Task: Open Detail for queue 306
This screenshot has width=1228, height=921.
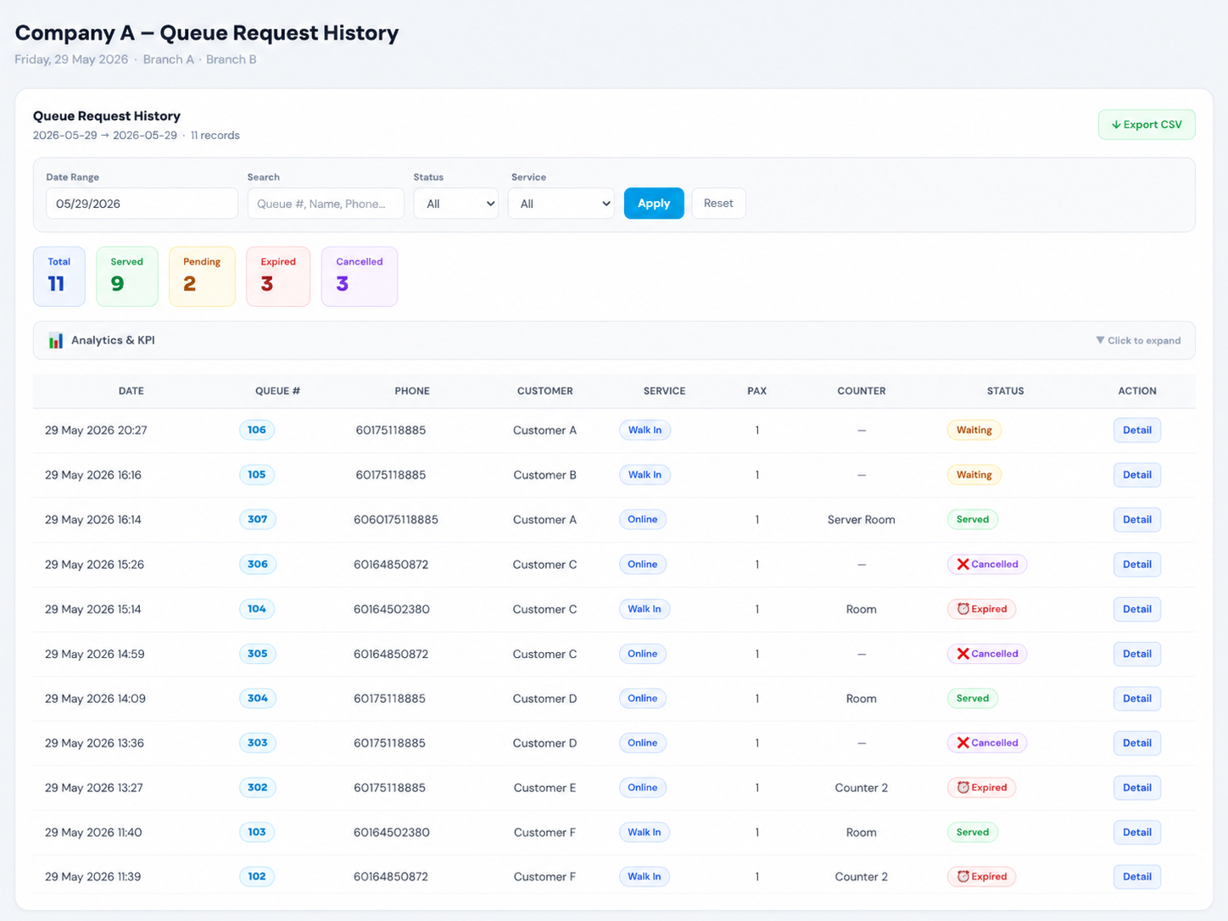Action: [x=1136, y=564]
